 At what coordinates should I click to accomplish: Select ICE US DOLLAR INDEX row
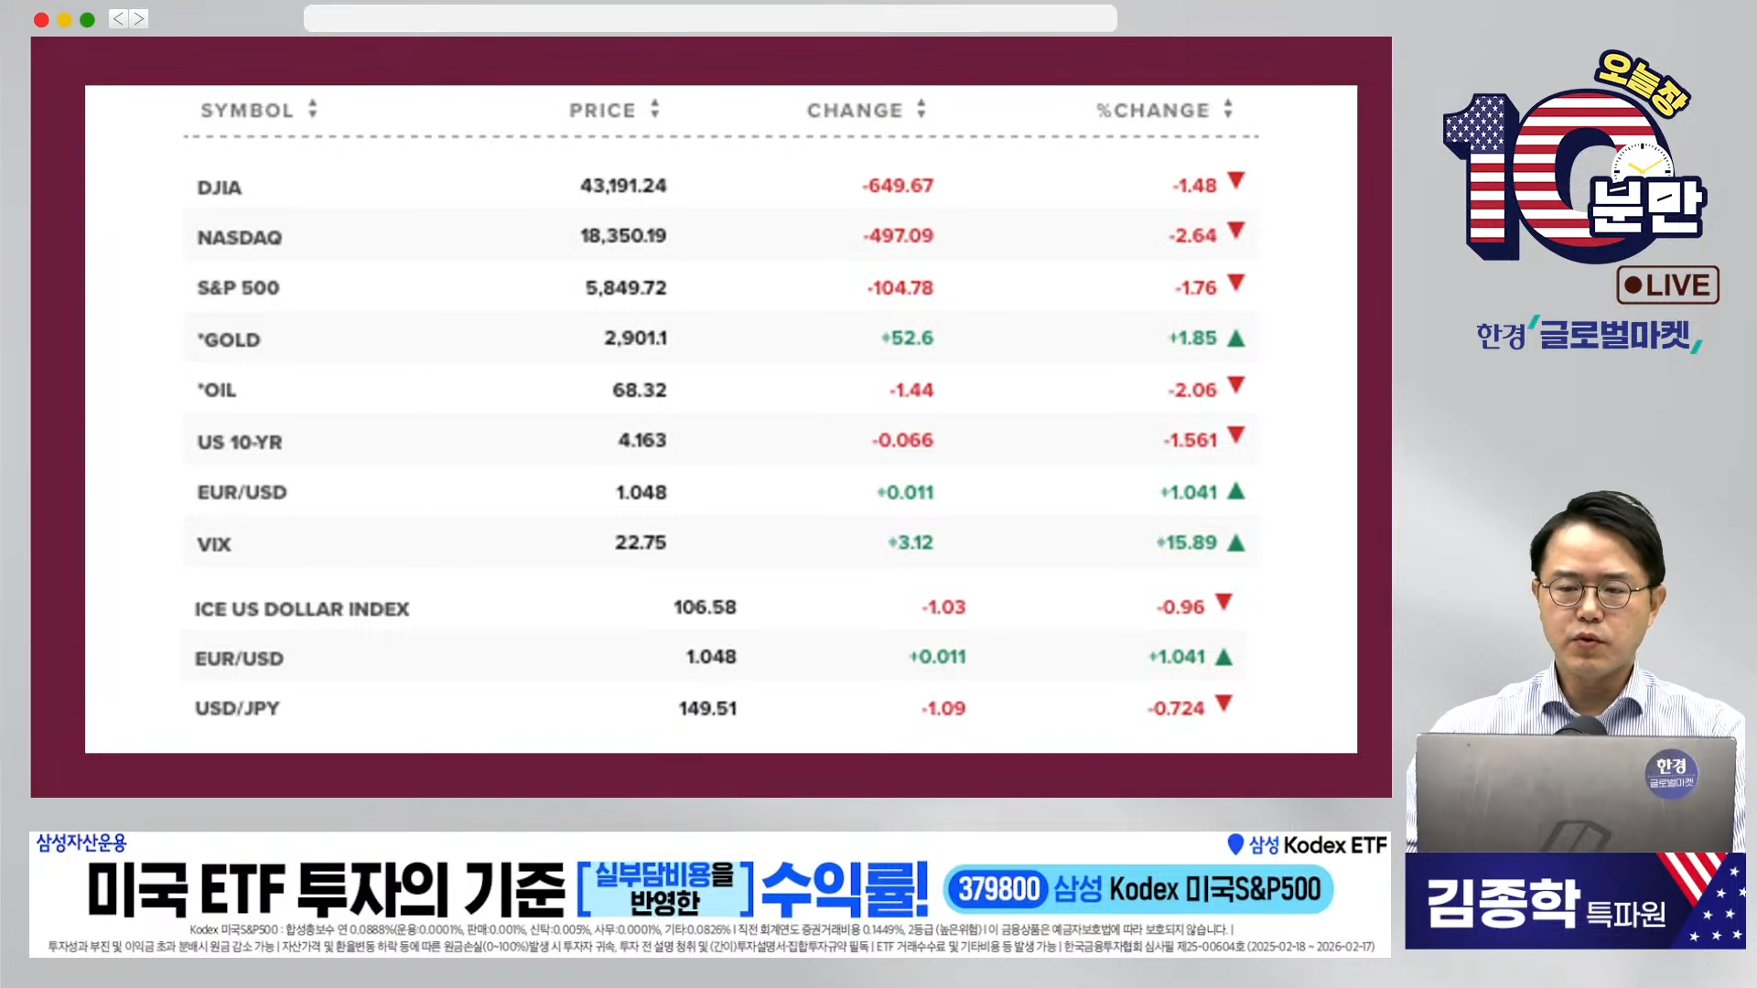302,609
